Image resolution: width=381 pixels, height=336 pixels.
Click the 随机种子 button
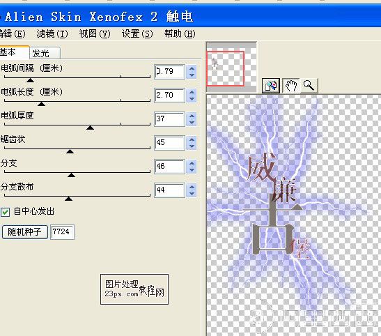24,232
